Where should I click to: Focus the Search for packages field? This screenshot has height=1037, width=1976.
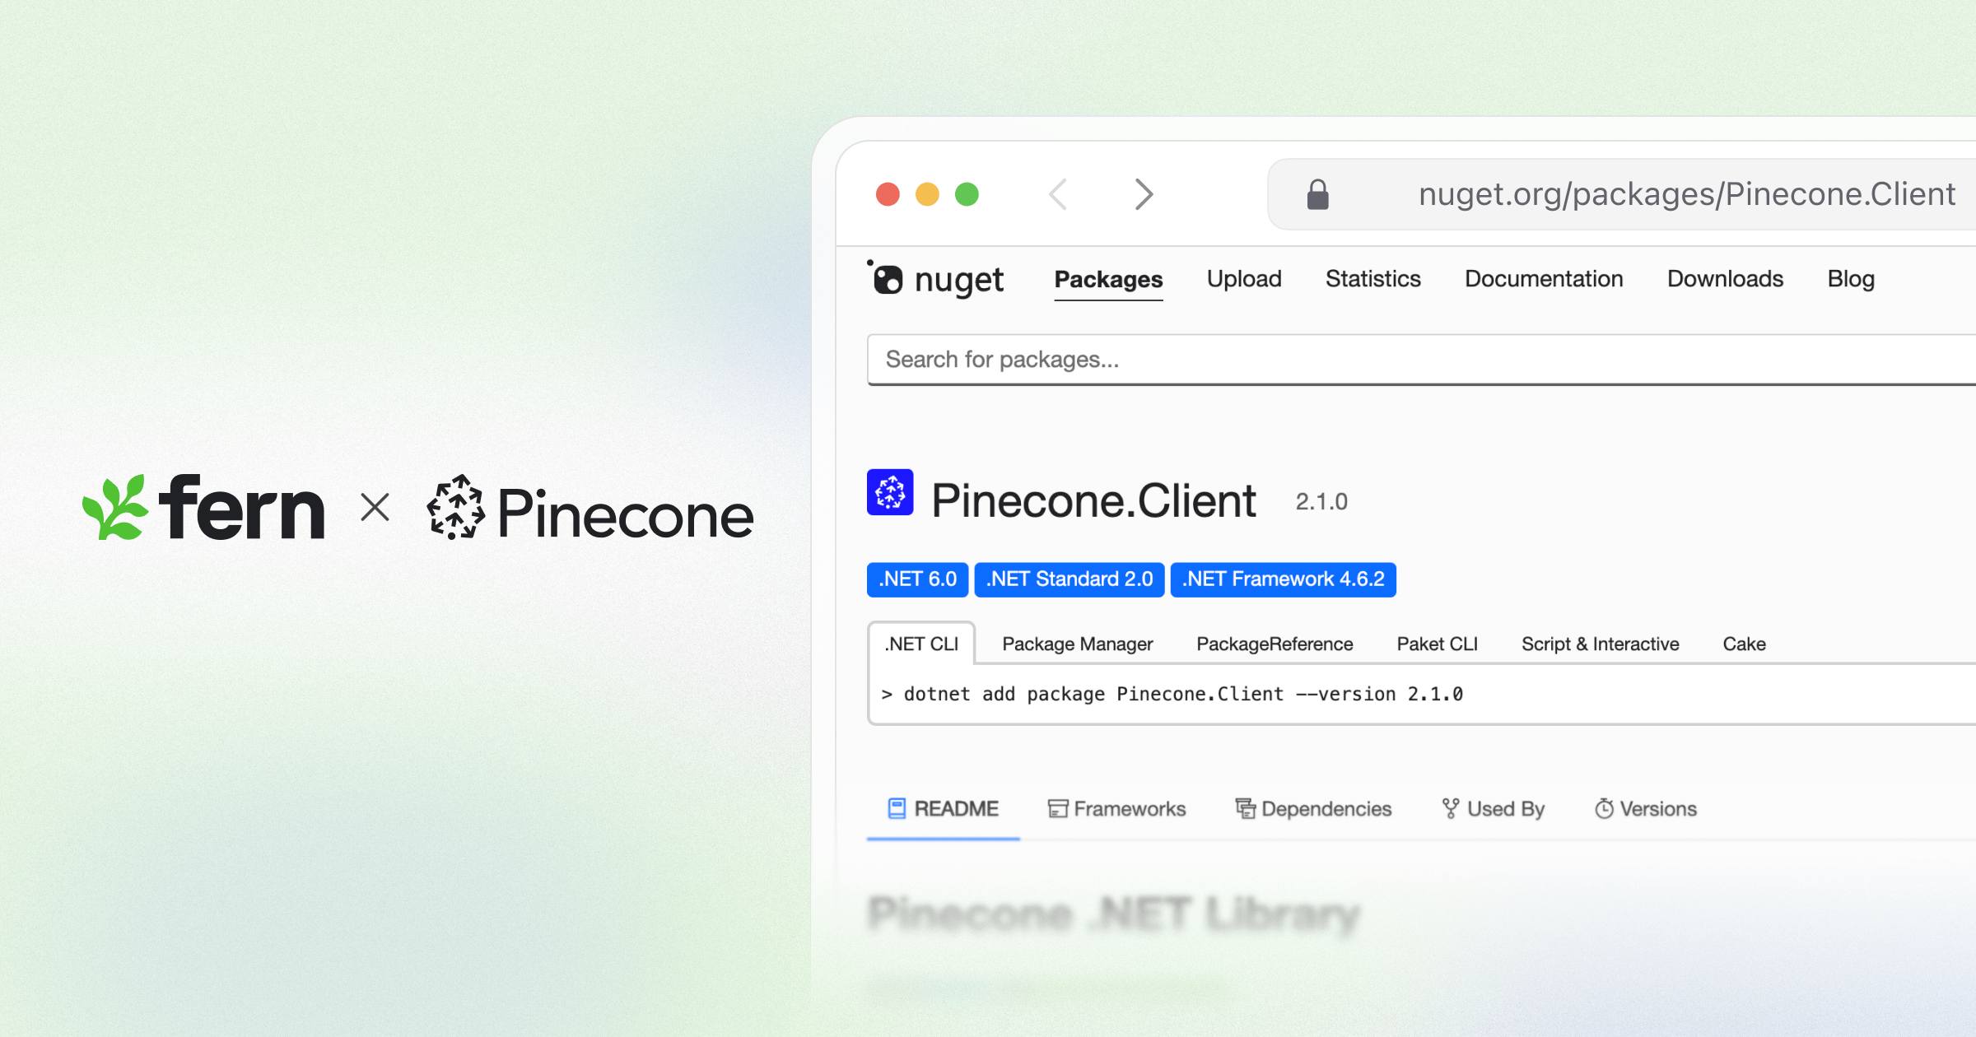1421,360
